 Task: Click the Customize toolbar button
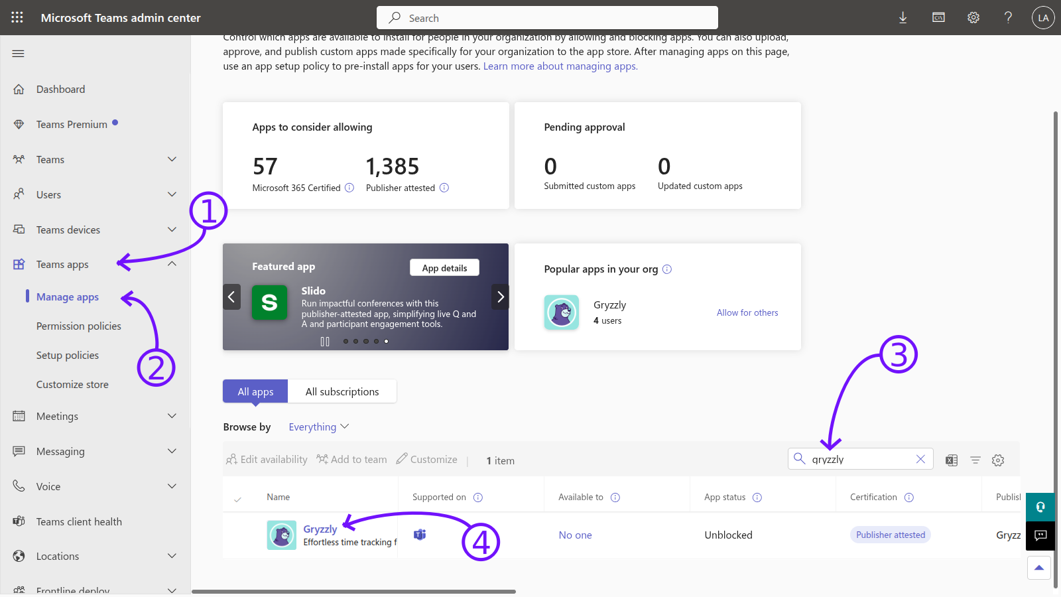point(426,459)
